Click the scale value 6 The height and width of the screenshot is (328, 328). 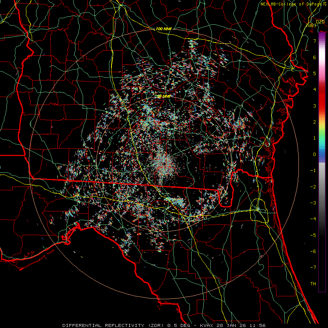(x=315, y=57)
